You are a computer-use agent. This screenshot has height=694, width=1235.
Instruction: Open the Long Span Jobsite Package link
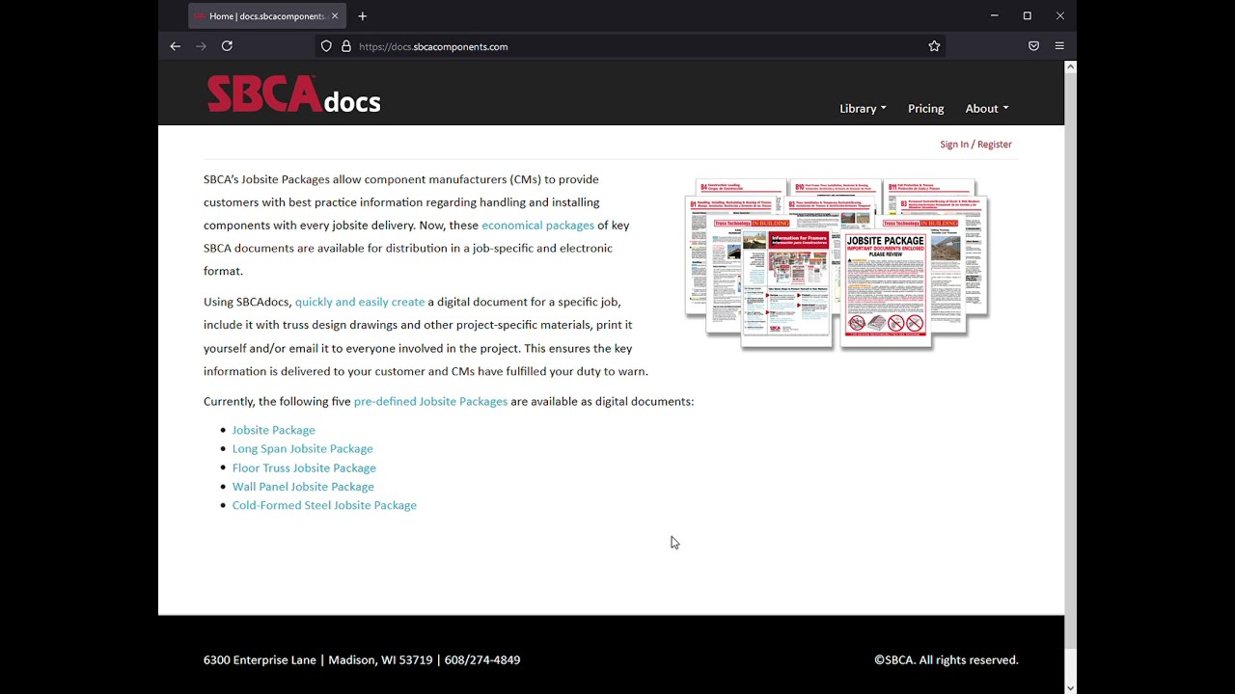click(x=302, y=449)
